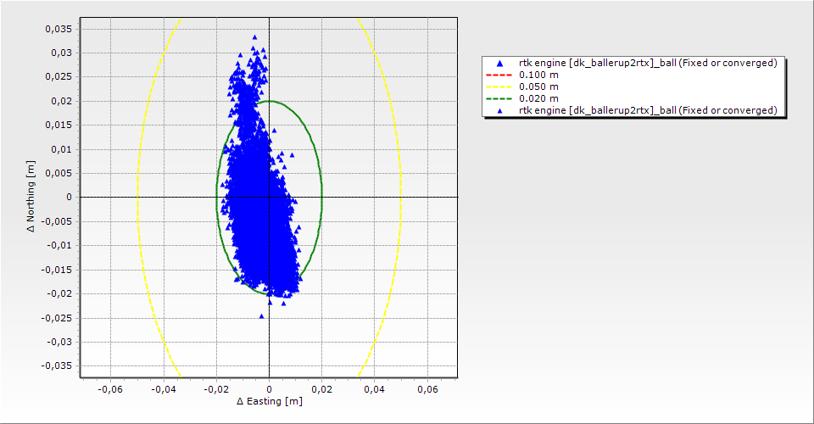The height and width of the screenshot is (424, 814).
Task: Click the Northing axis "0,035" tick label
Action: [x=59, y=29]
